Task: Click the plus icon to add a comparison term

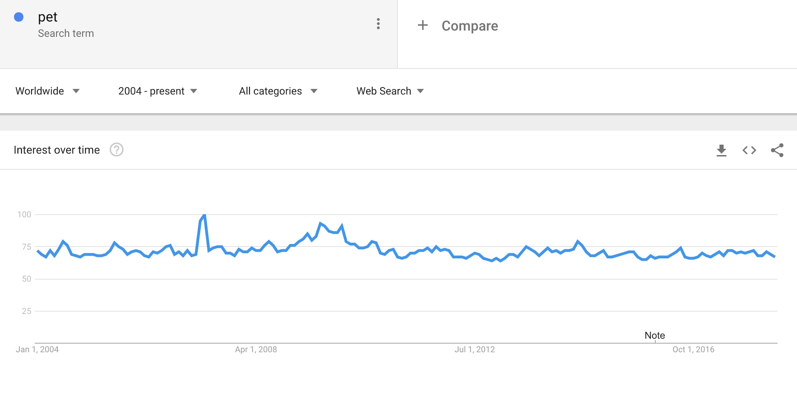Action: point(423,25)
